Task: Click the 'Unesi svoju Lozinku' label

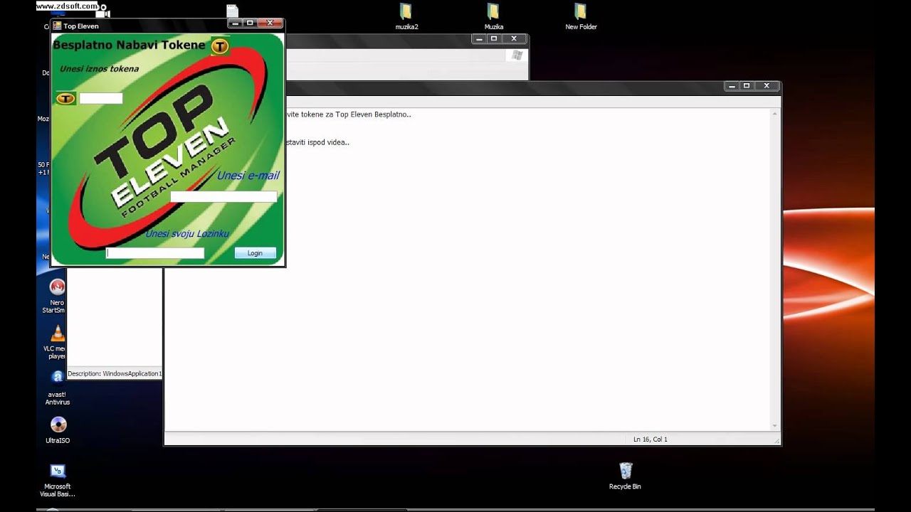Action: [x=187, y=234]
